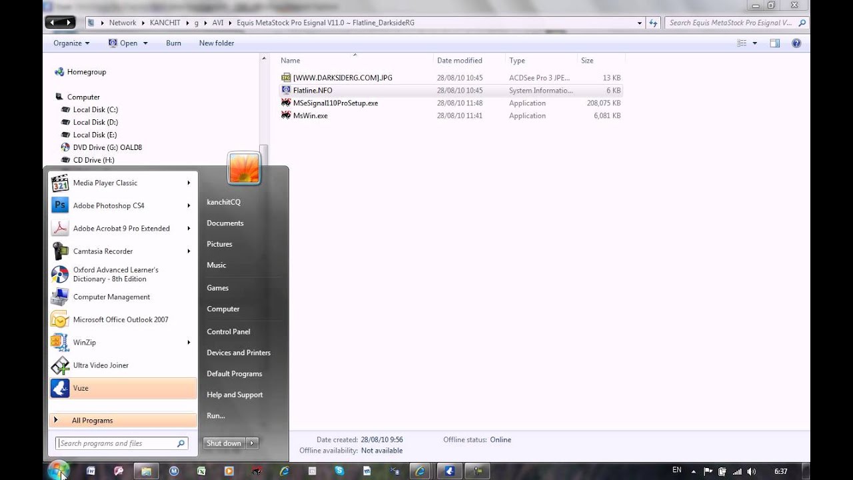Viewport: 853px width, 480px height.
Task: Click the Burn toolbar button
Action: pyautogui.click(x=173, y=43)
